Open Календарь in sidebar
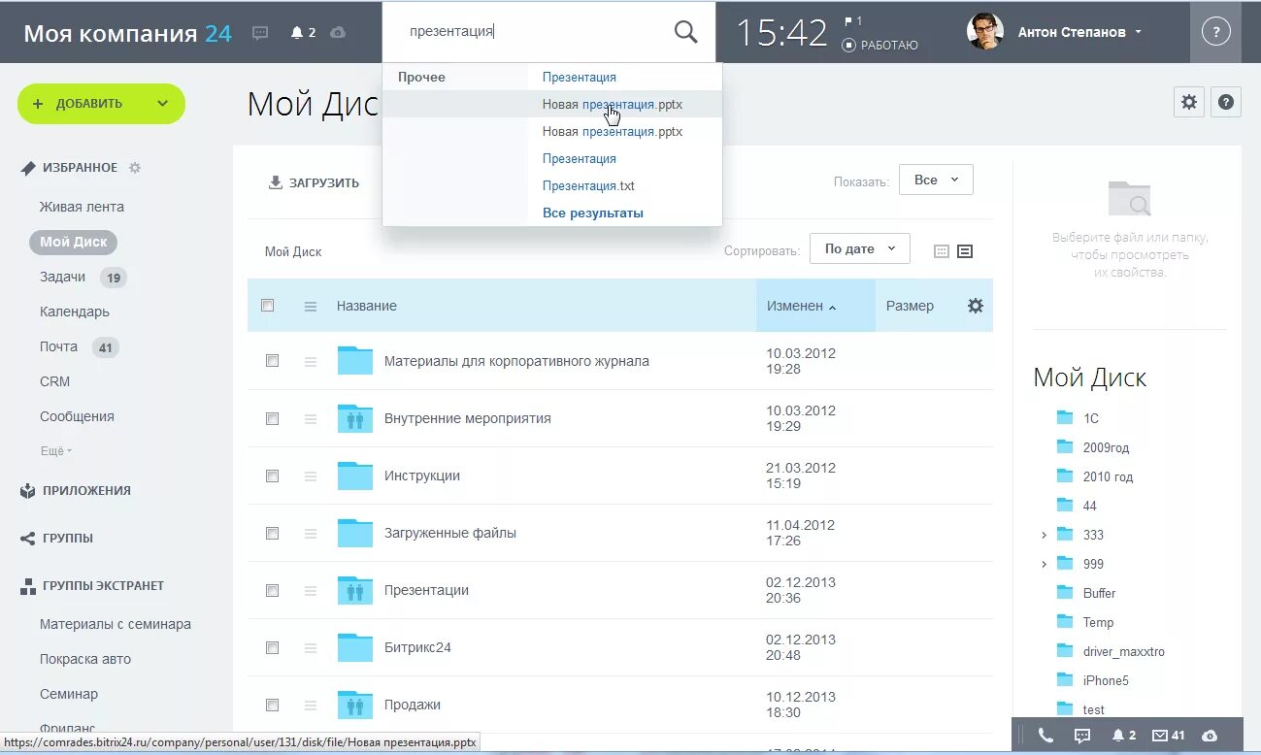 (75, 312)
